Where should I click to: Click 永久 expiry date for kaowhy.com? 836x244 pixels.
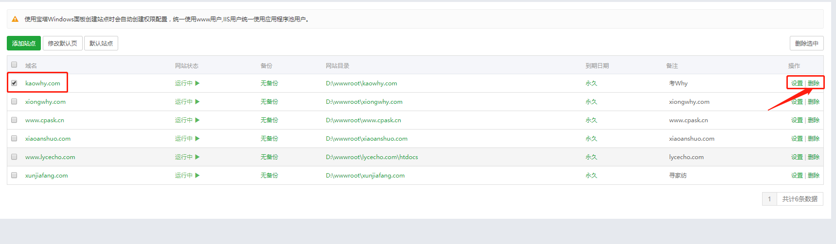[591, 83]
